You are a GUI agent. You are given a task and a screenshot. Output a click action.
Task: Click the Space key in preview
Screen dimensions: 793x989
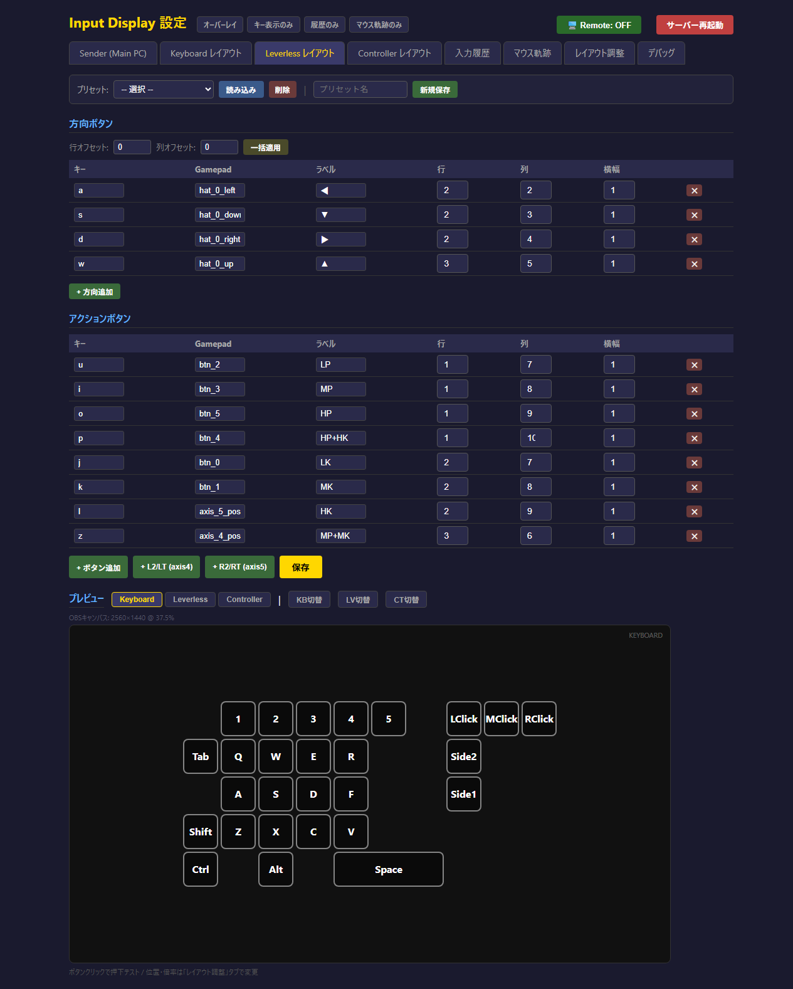tap(388, 869)
